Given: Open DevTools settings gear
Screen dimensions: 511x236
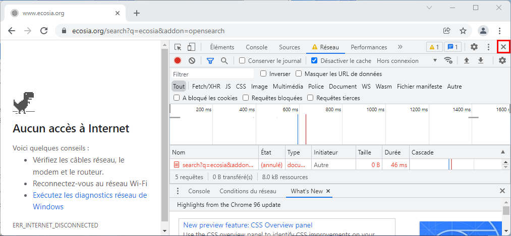Looking at the screenshot, I should pos(474,47).
